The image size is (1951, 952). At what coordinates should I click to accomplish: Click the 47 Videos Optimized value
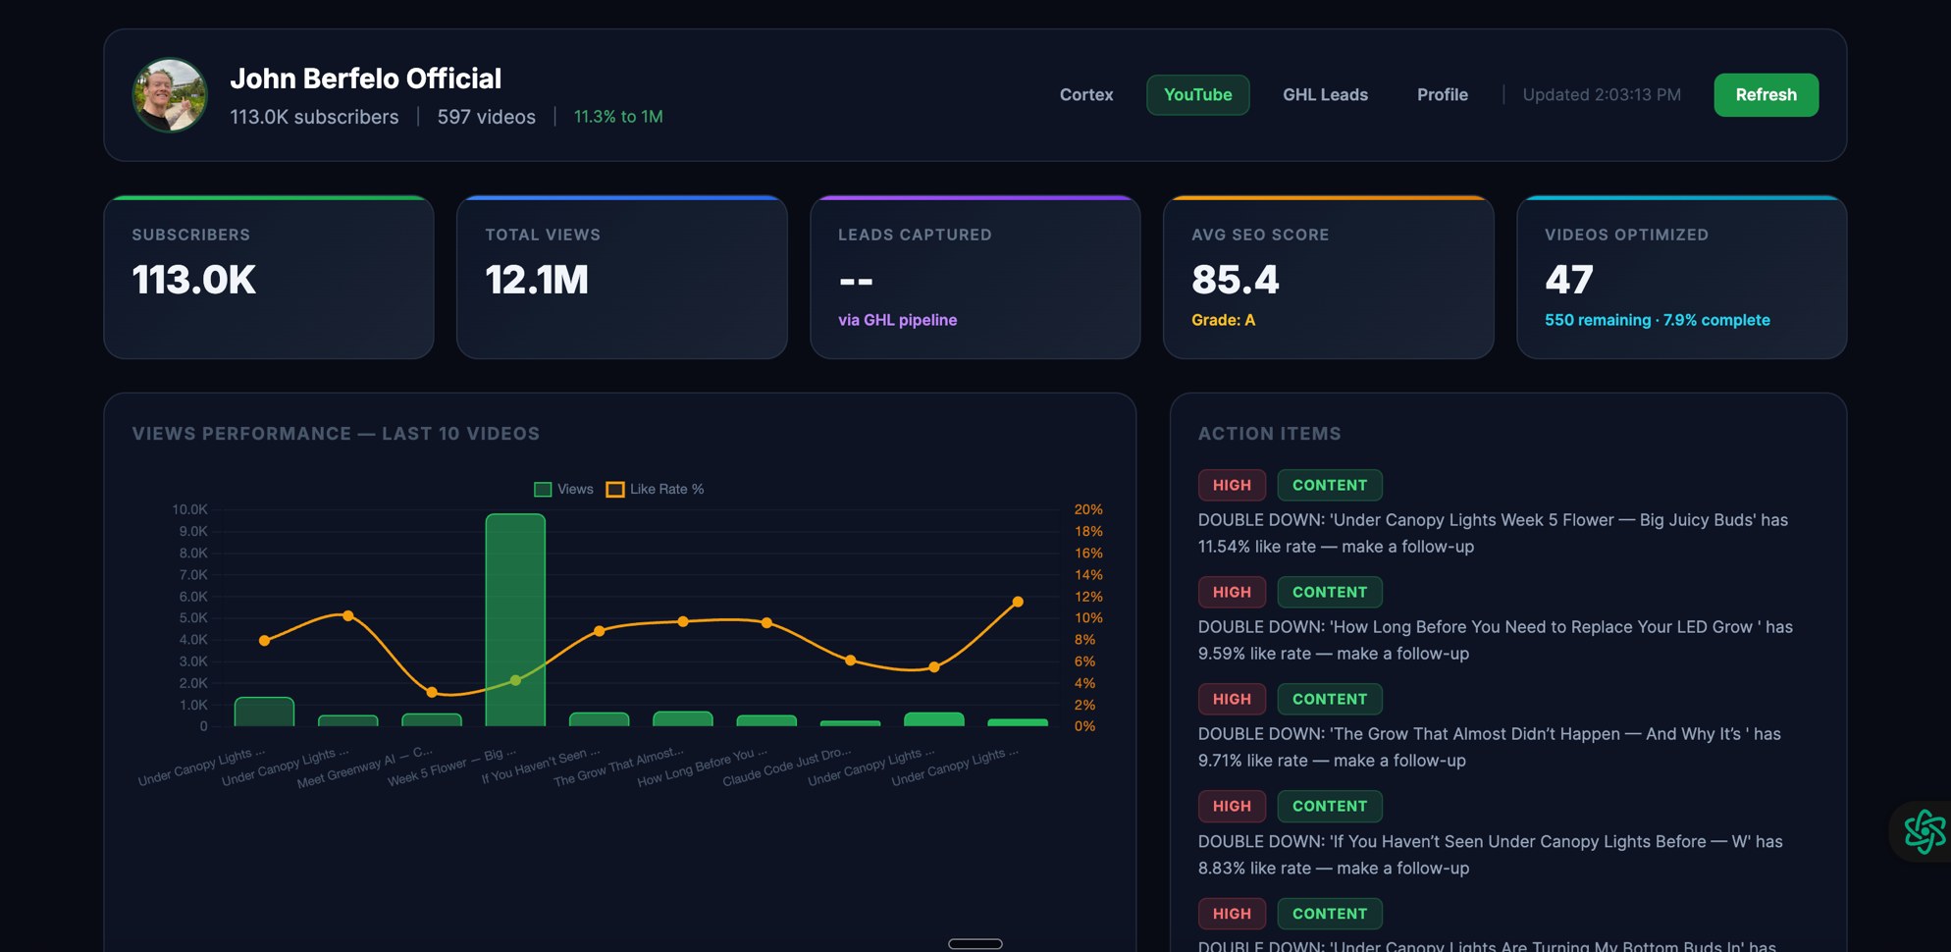pyautogui.click(x=1568, y=280)
